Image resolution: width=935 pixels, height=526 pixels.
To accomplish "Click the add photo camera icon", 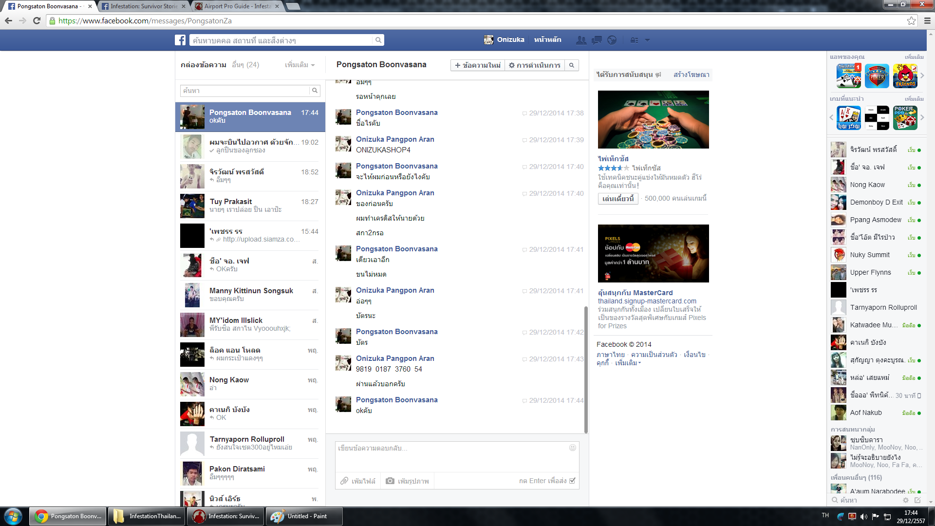I will pos(390,481).
